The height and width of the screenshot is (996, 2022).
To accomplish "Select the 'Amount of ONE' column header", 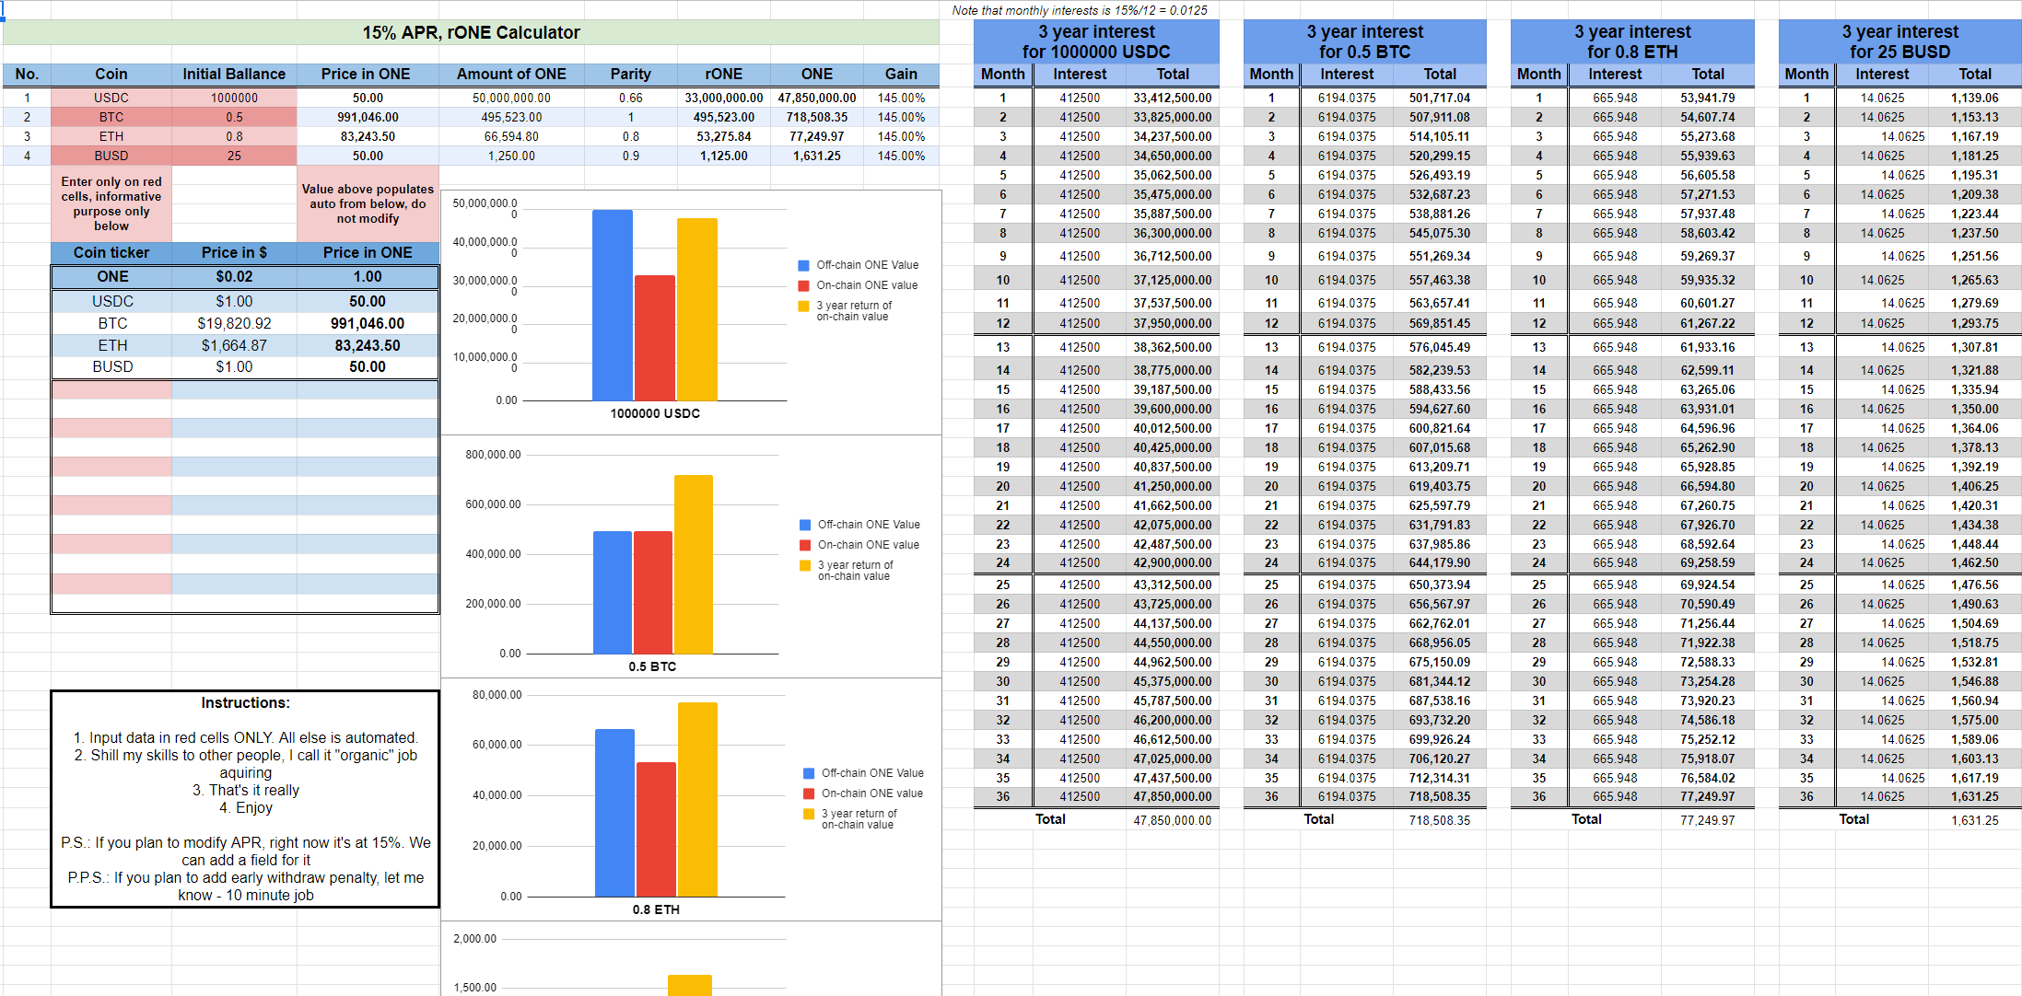I will point(511,74).
